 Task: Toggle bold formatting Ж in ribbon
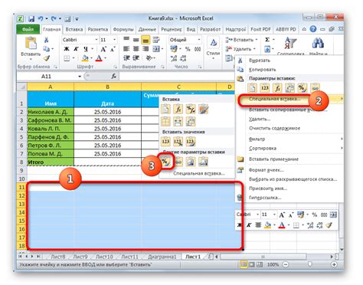tap(67, 49)
